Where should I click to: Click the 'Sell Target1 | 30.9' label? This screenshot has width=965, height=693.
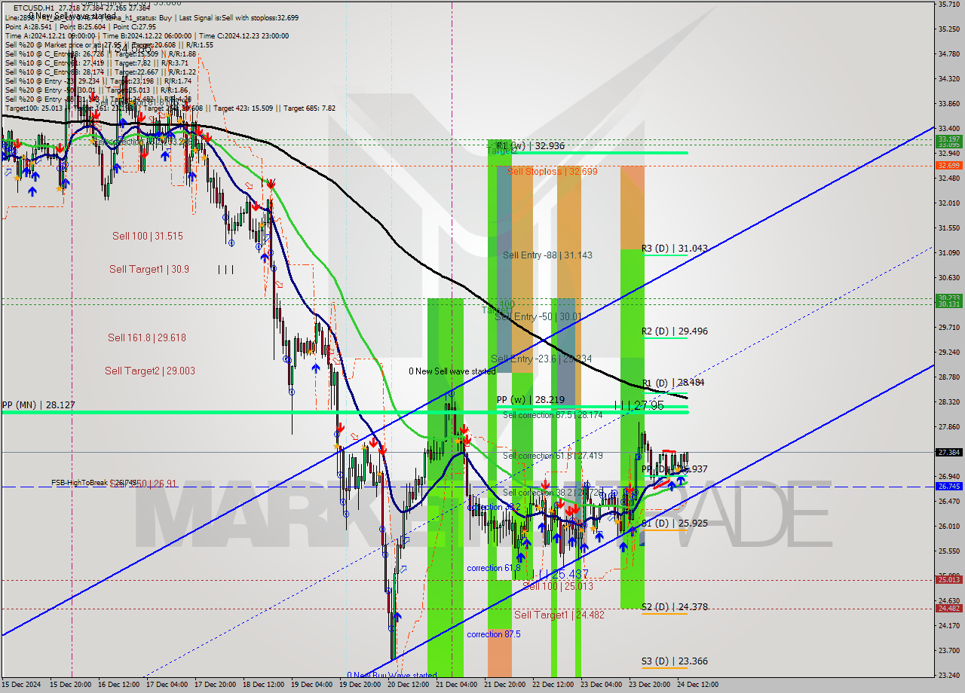pyautogui.click(x=149, y=269)
